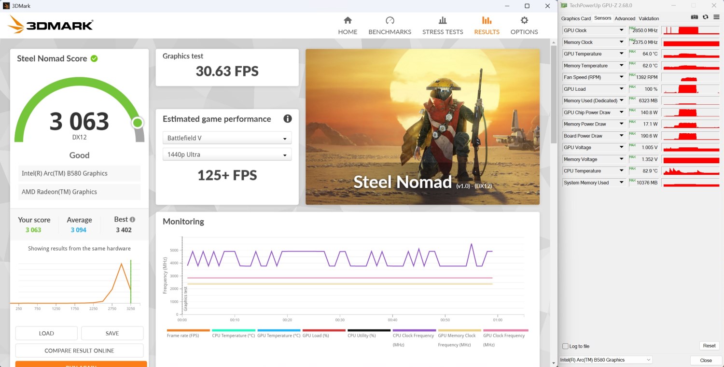Click the 1392 RPM fan speed value
This screenshot has width=724, height=367.
(646, 77)
